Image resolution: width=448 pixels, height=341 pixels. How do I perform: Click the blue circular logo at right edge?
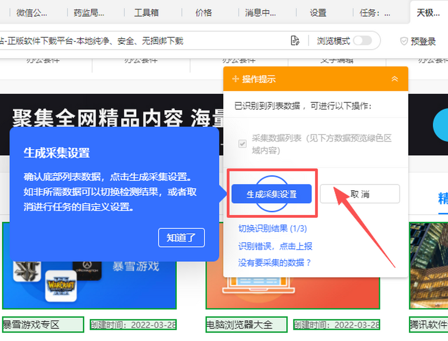tap(442, 126)
